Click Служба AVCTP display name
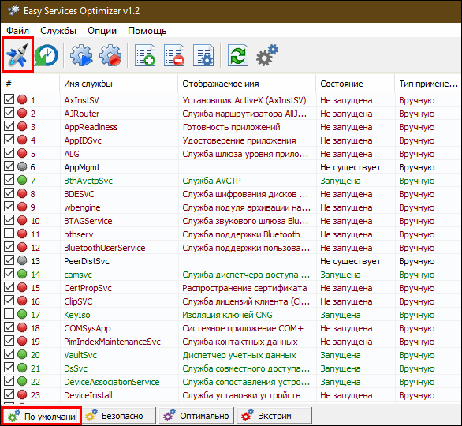The image size is (462, 426). tap(211, 181)
